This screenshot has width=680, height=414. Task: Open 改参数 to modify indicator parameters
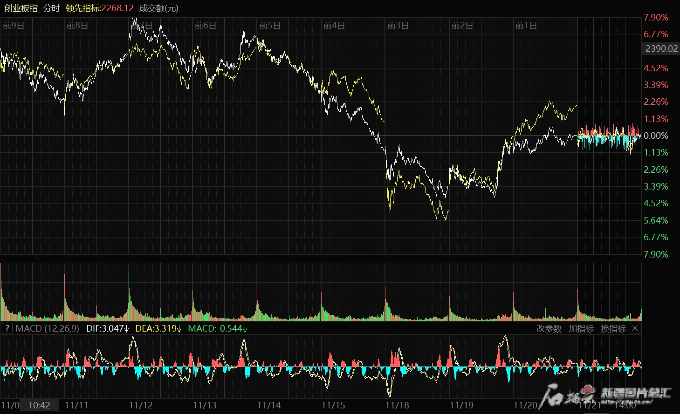click(549, 328)
